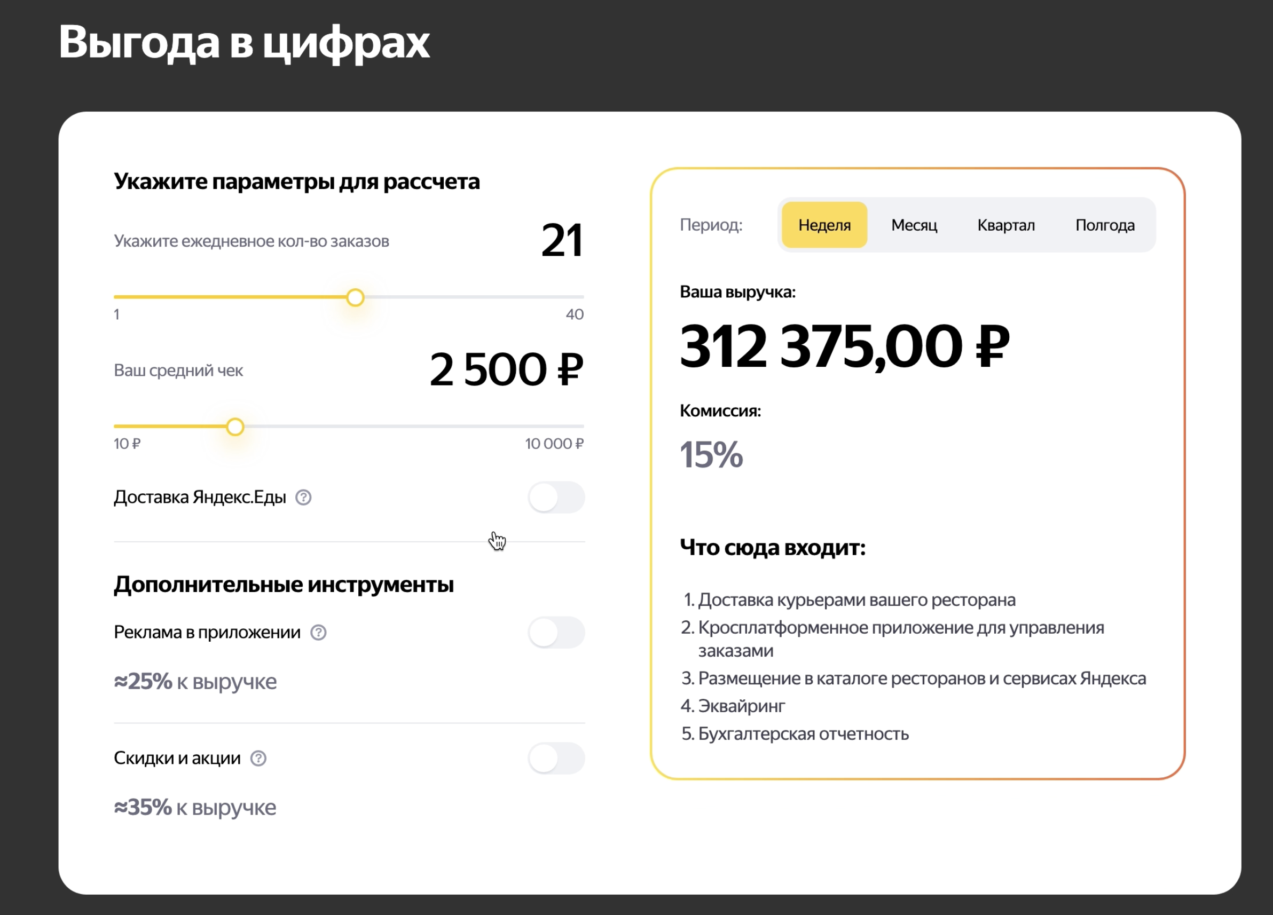Choose Полгода as the period
Viewport: 1273px width, 915px height.
1105,224
